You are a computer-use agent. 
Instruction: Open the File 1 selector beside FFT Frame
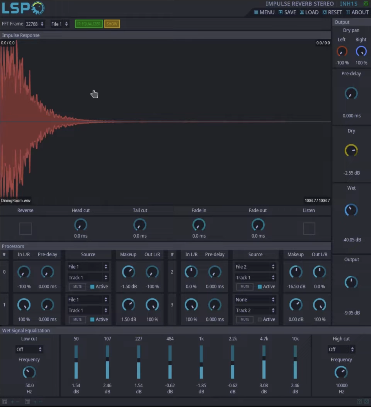click(59, 24)
